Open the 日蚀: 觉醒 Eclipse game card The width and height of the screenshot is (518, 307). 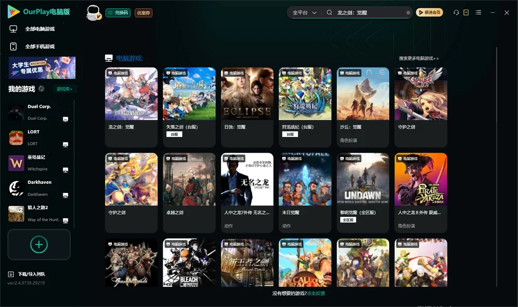pyautogui.click(x=247, y=107)
